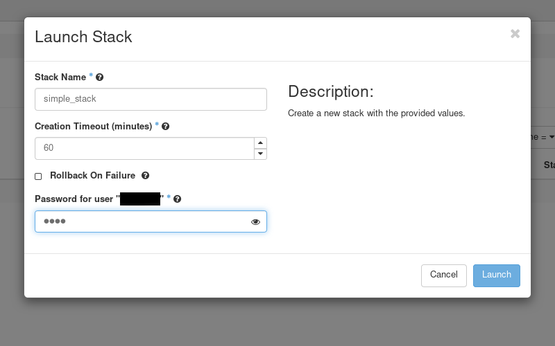
Task: Increase the creation timeout with the up arrow
Action: tap(260, 143)
